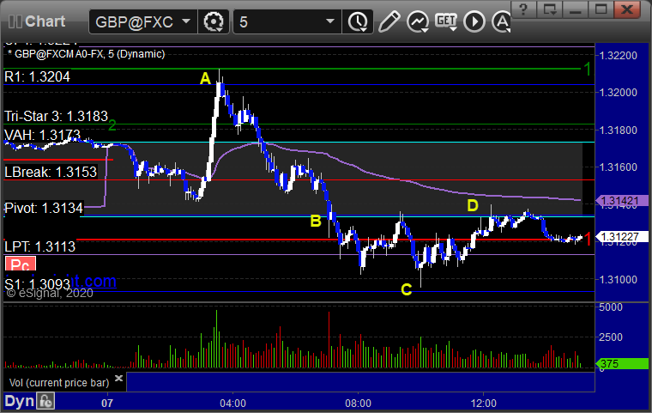Click the green 375 volume value tag

[x=622, y=363]
